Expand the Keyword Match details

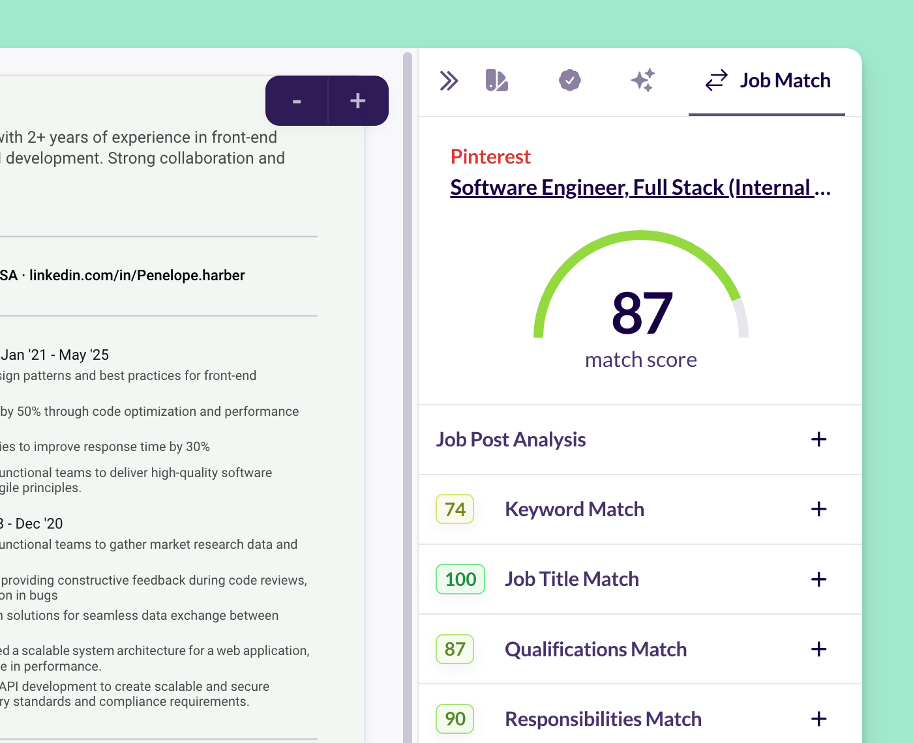[x=818, y=509]
